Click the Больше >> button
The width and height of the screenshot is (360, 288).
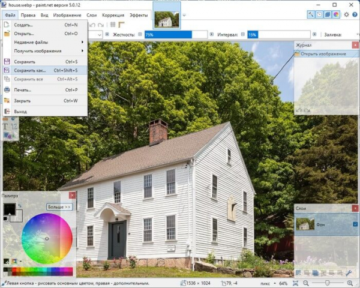pos(59,207)
